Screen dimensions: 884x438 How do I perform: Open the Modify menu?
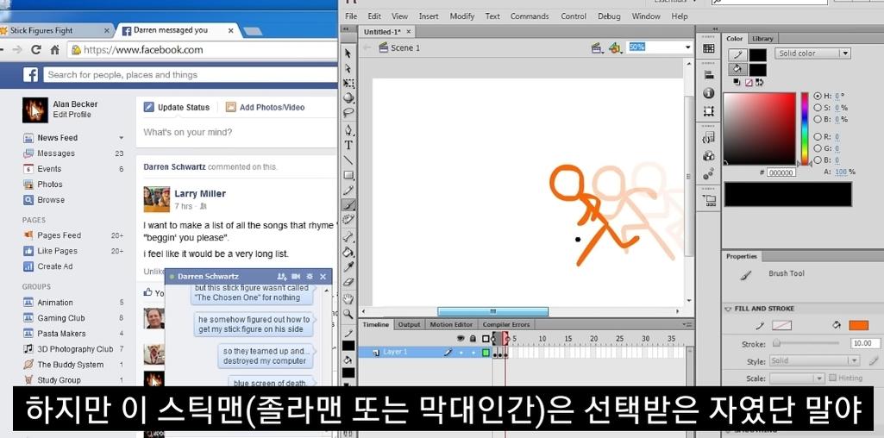tap(461, 16)
